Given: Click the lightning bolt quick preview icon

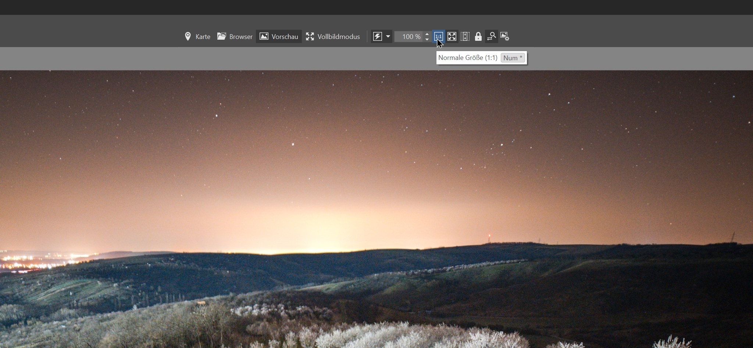Looking at the screenshot, I should 378,36.
